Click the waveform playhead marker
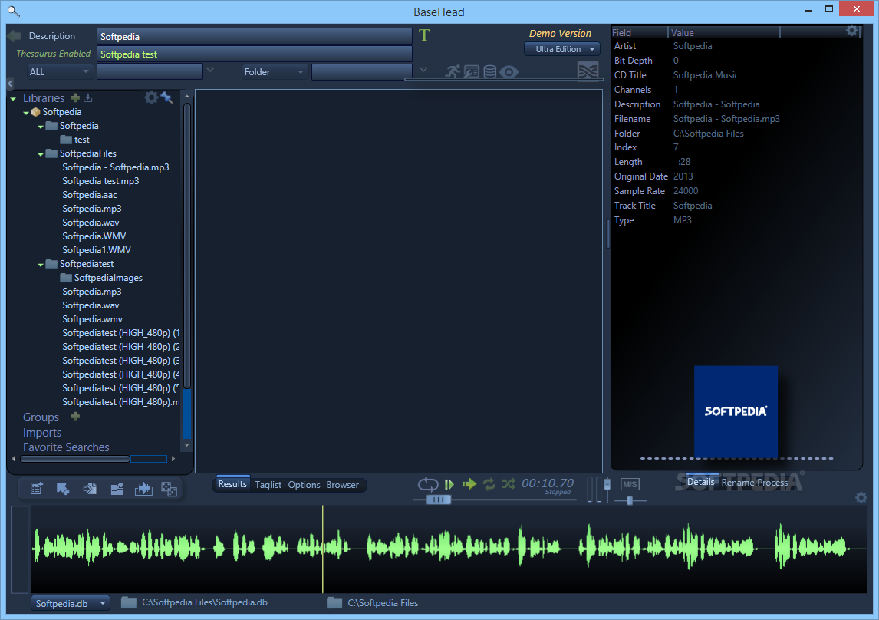 323,549
